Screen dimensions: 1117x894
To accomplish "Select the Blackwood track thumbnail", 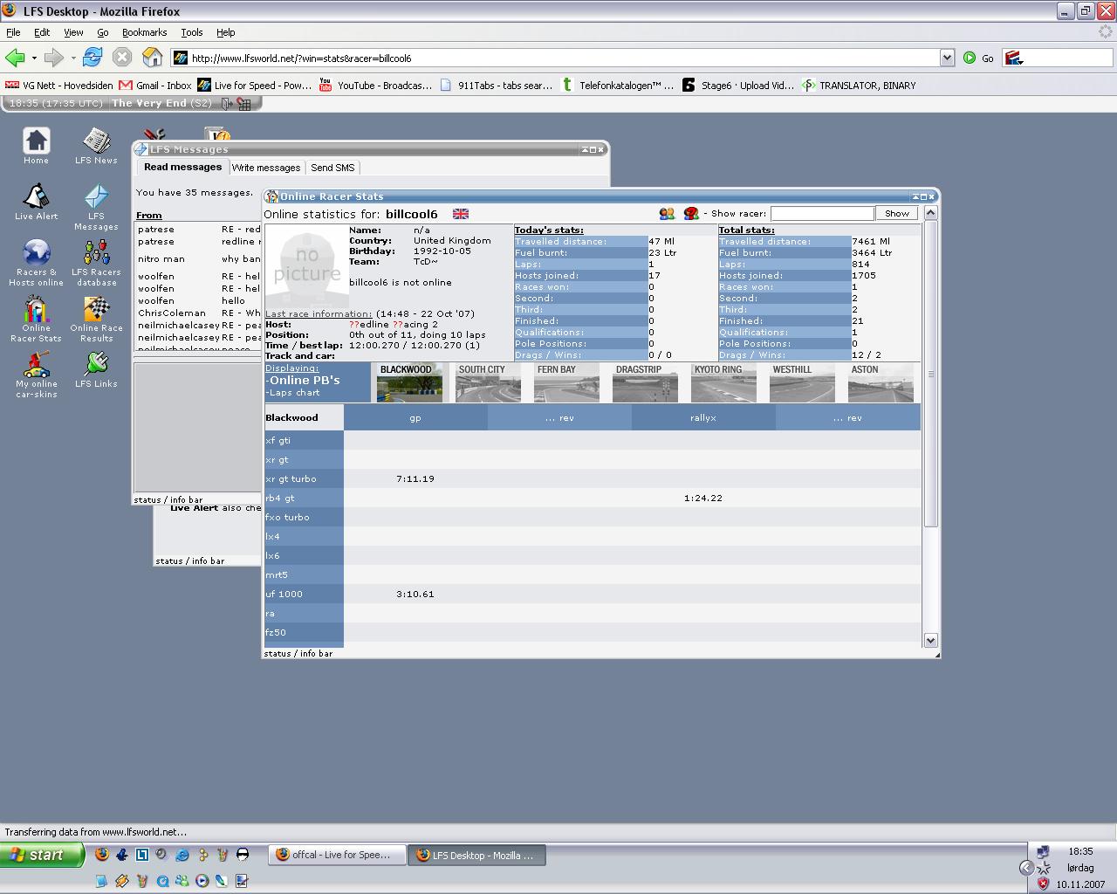I will click(x=409, y=383).
